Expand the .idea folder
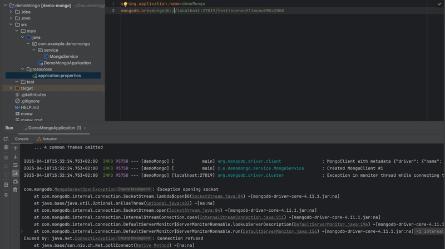 coord(11,12)
